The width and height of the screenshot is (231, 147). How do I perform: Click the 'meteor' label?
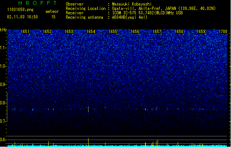tap(52, 11)
